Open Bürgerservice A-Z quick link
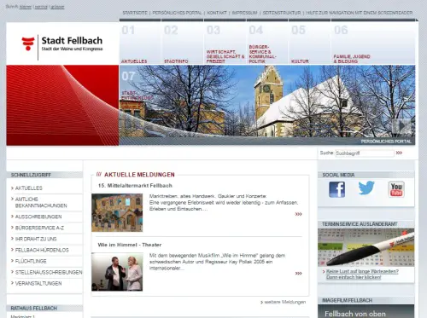Screen dimensions: 427x318 click(39, 228)
